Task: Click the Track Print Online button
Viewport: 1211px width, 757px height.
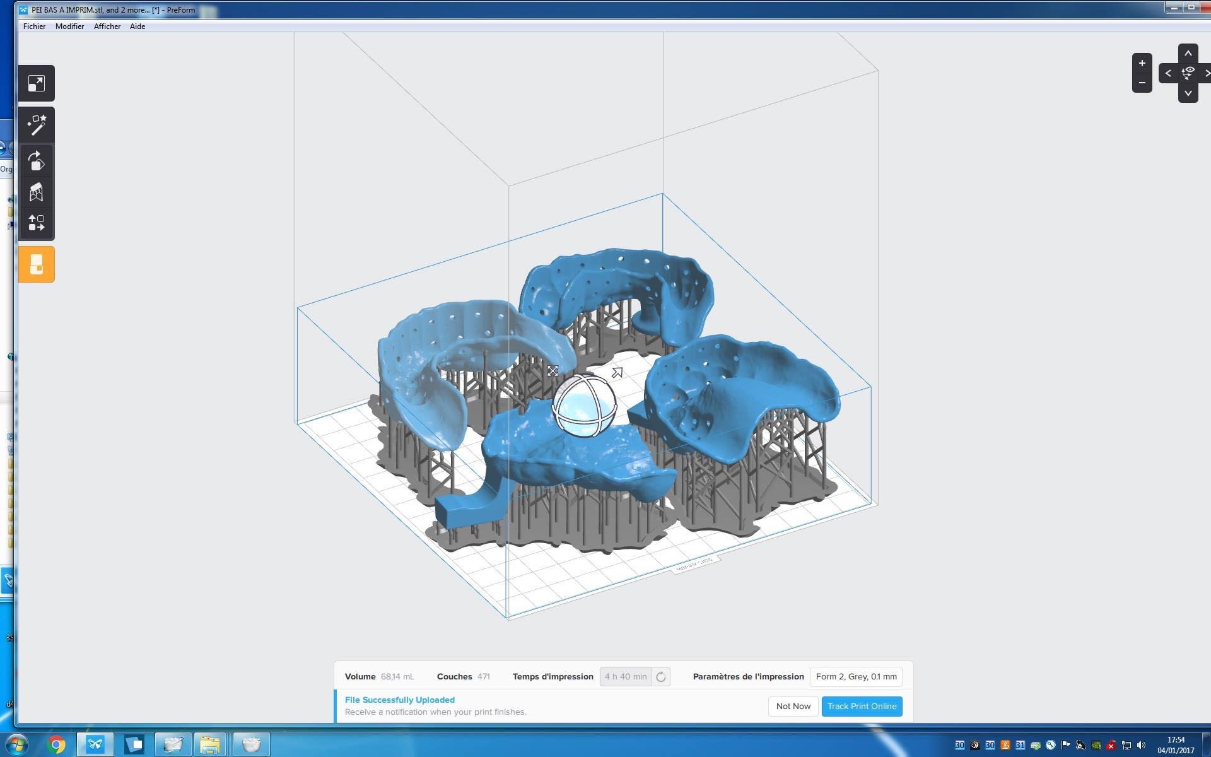Action: tap(862, 707)
